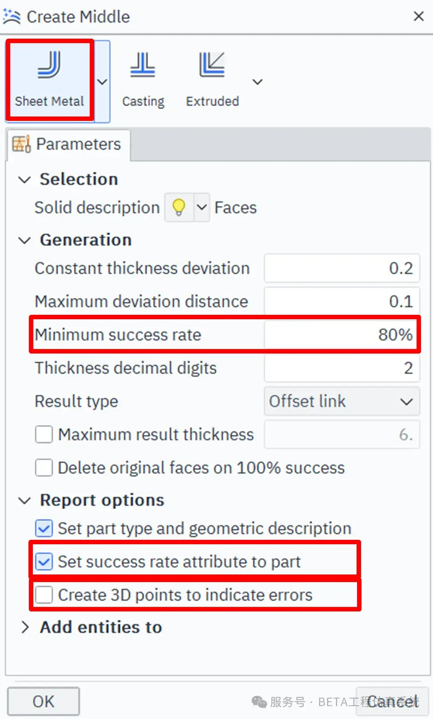Click the Create Middle window title icon
This screenshot has width=433, height=719.
[x=12, y=17]
